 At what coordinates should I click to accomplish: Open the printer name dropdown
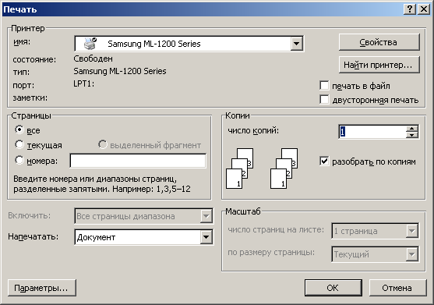coord(296,44)
